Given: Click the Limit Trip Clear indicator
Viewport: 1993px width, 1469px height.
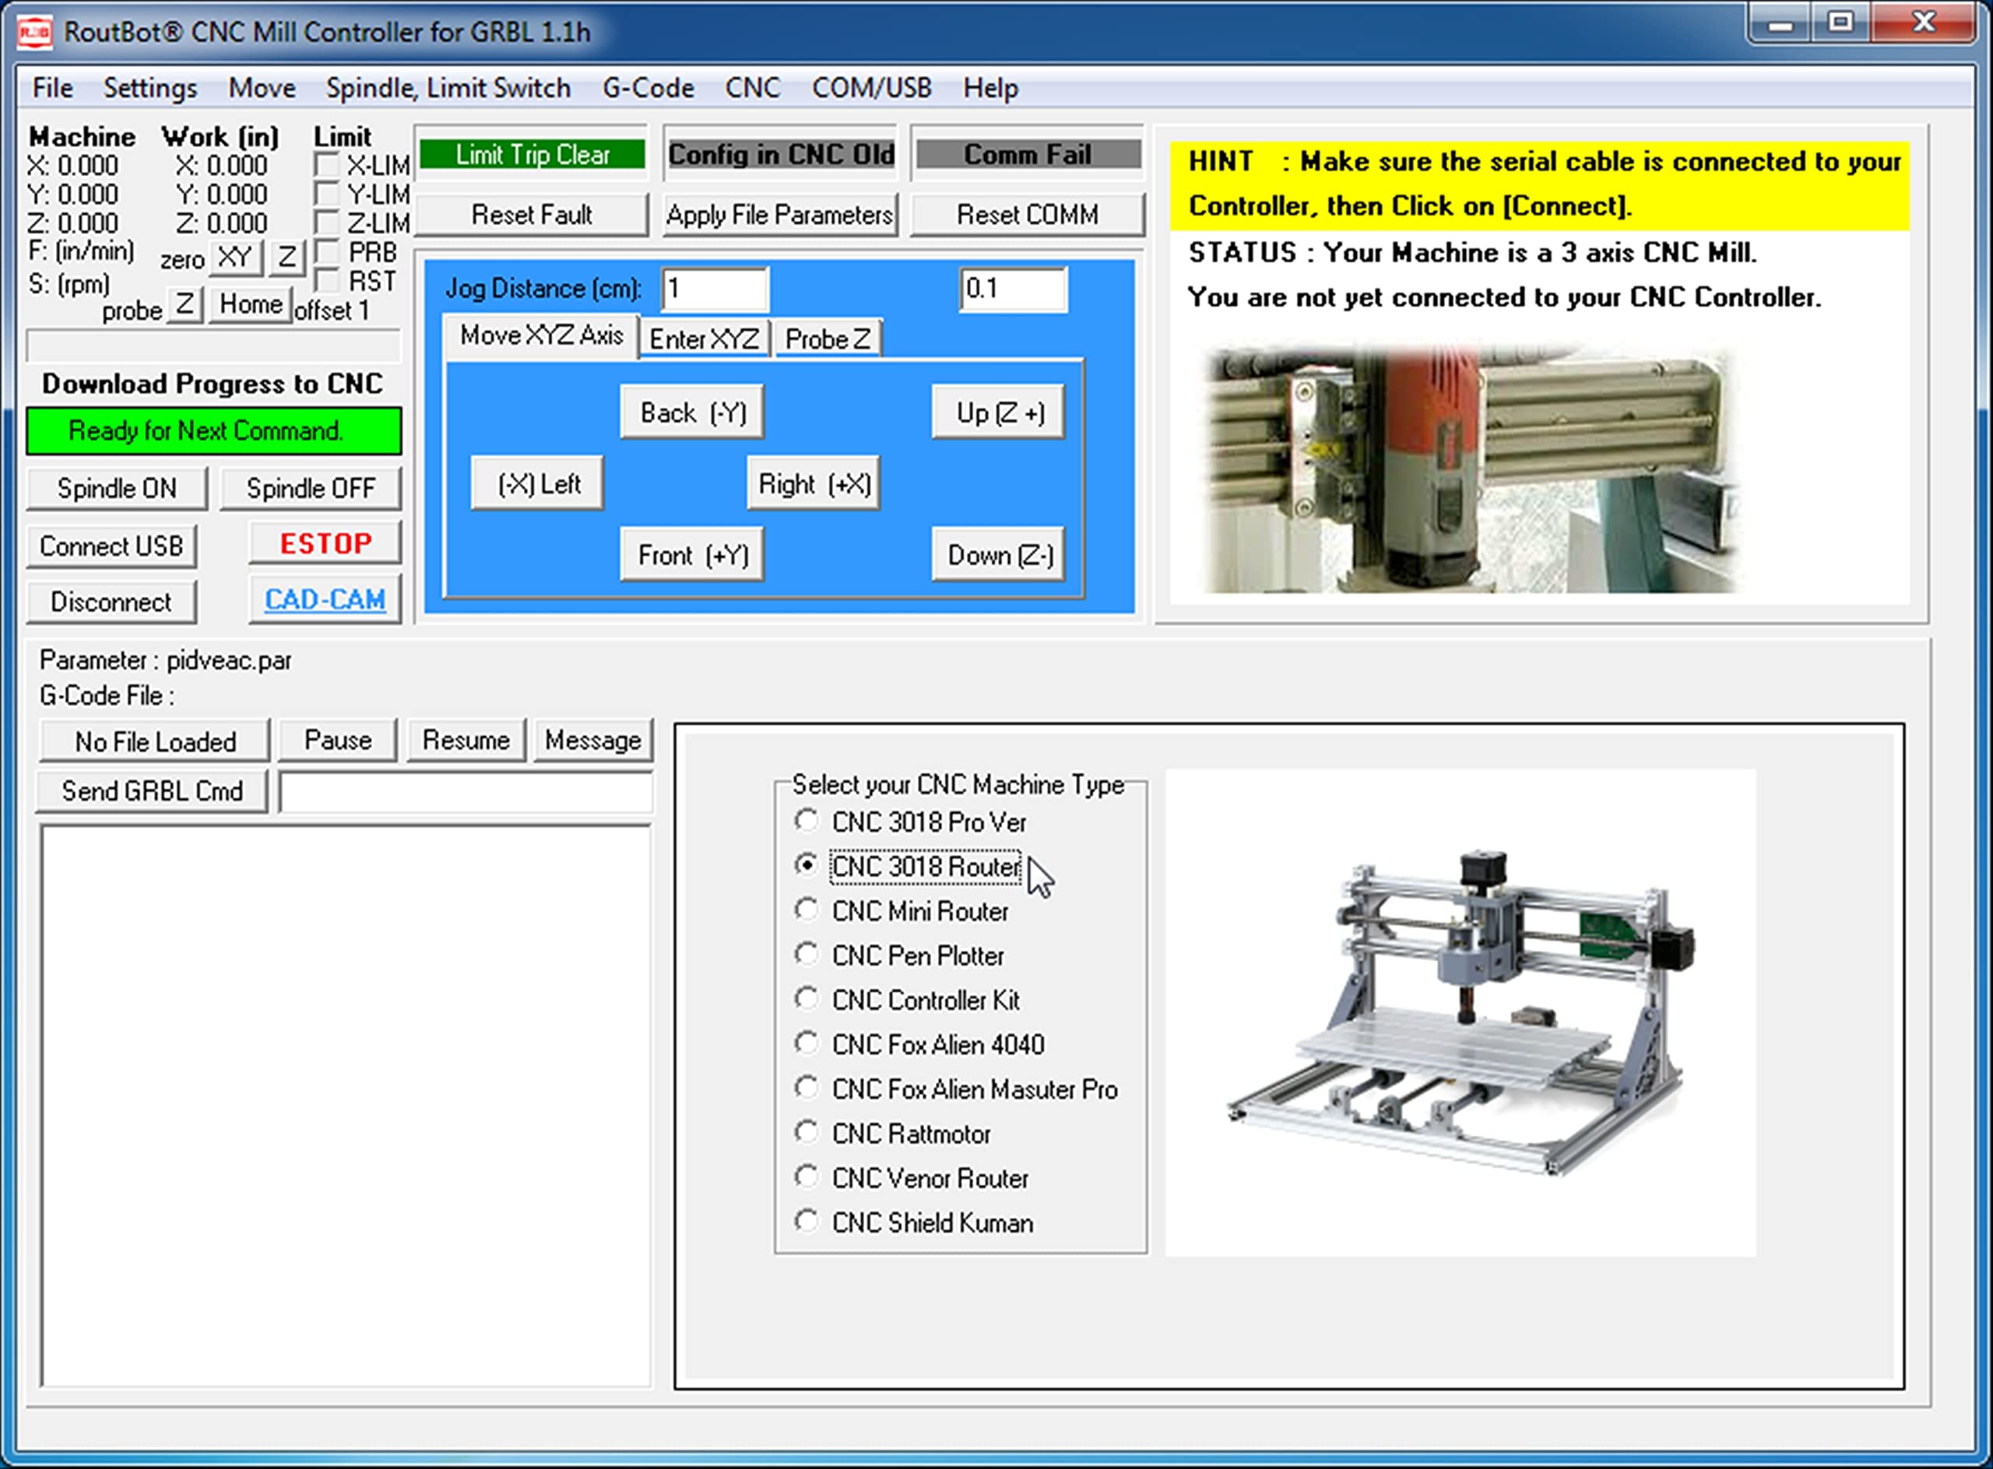Looking at the screenshot, I should [x=532, y=155].
